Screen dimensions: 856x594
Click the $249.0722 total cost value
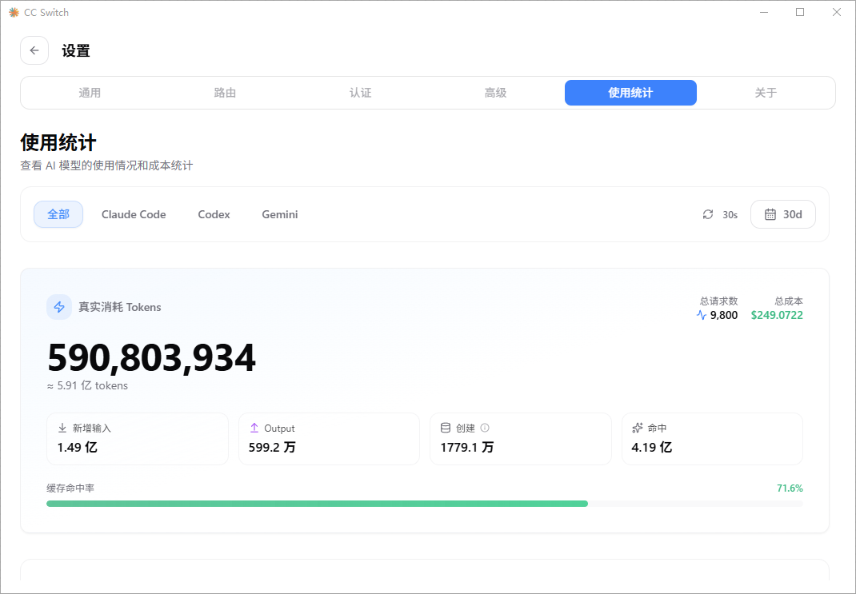tap(777, 315)
